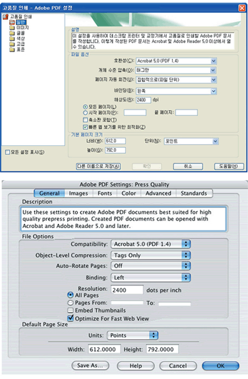Screen dimensions: 248x379
Task: Select the 일반 folder in Korean dialog tree
Action: 21,22
